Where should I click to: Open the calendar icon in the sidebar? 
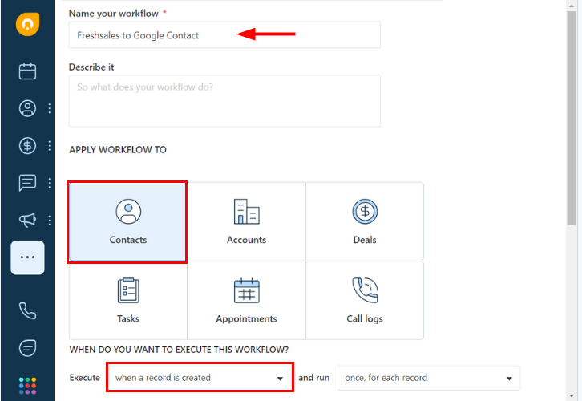[x=27, y=71]
